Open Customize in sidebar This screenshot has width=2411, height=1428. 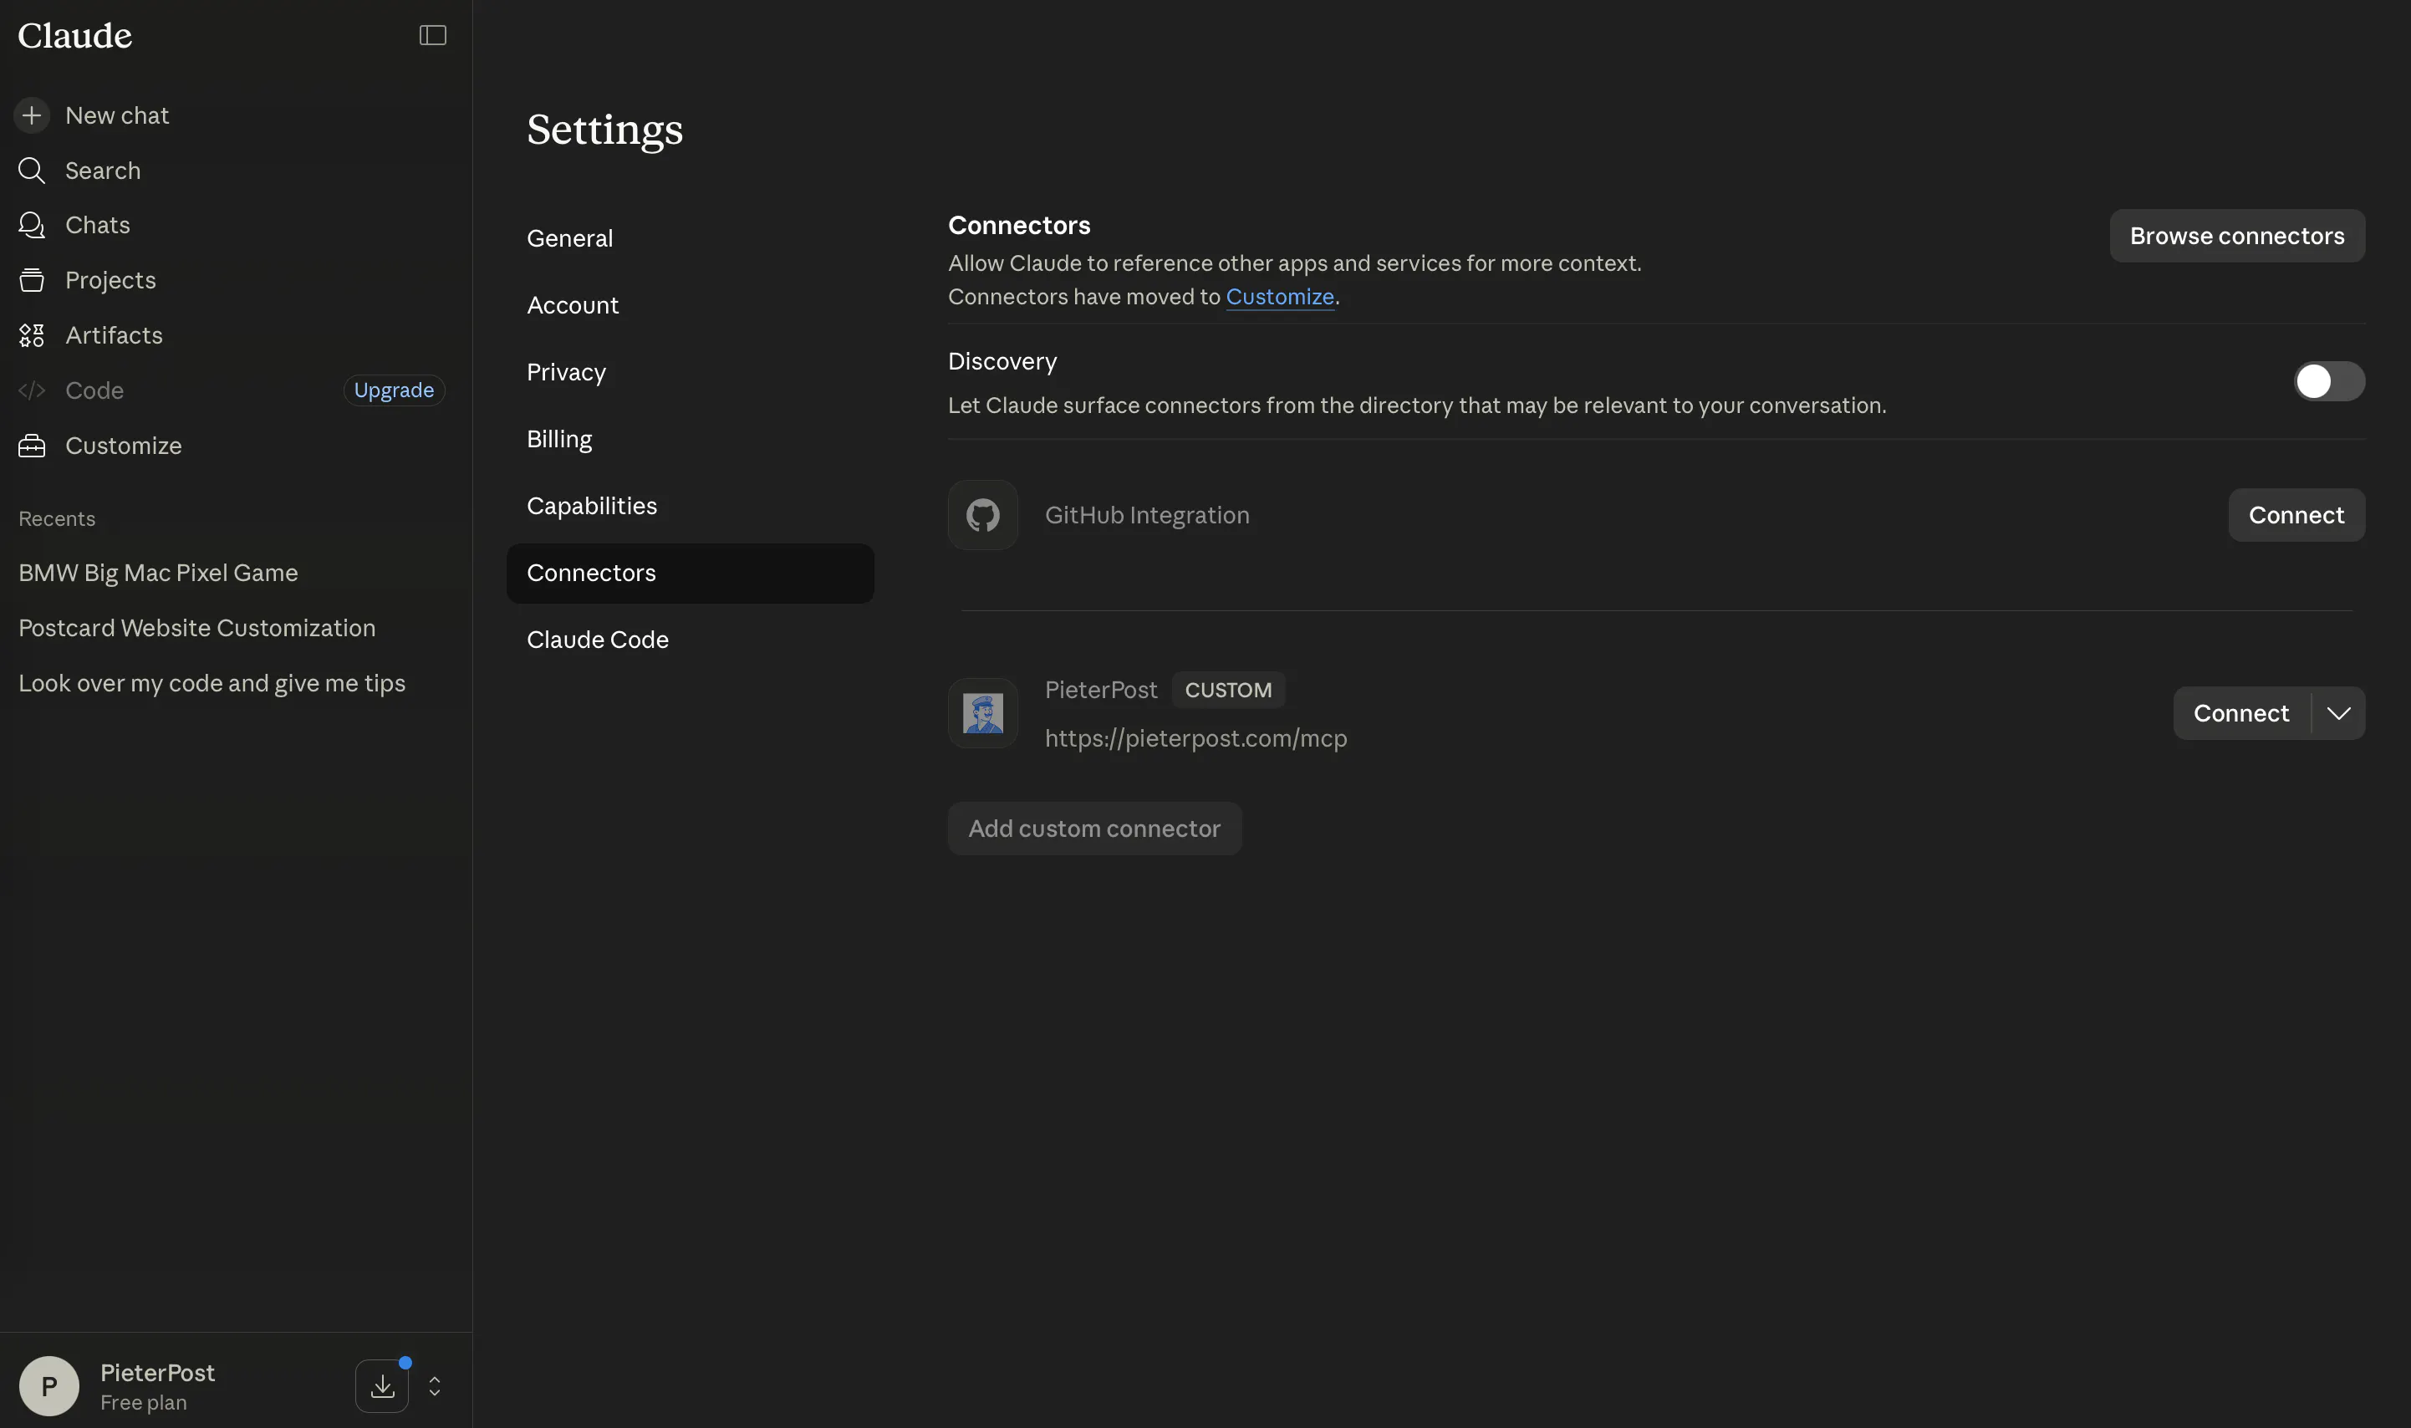[123, 446]
